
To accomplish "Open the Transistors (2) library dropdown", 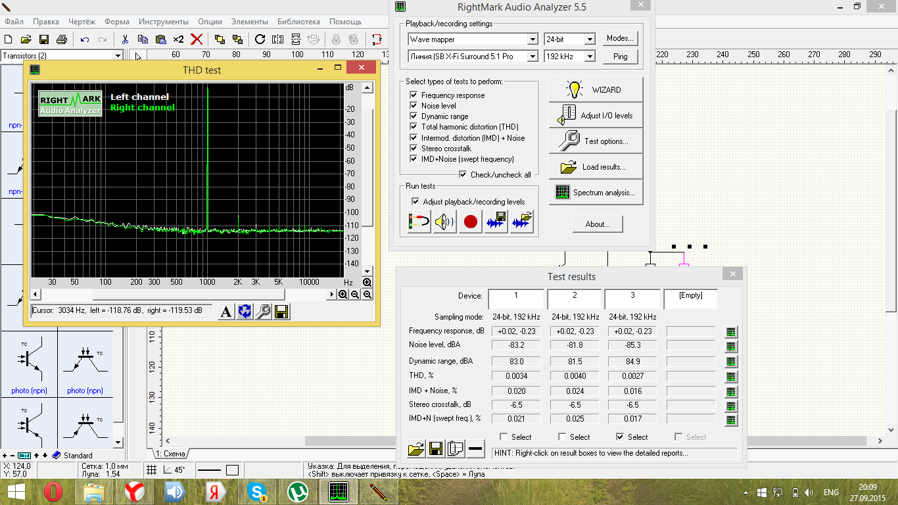I will click(118, 56).
